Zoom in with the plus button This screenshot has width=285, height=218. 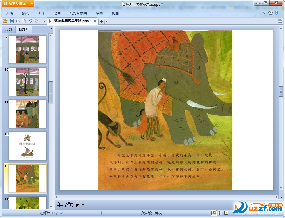277,213
